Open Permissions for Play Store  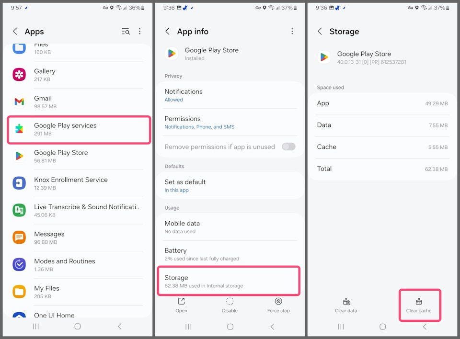tap(230, 122)
